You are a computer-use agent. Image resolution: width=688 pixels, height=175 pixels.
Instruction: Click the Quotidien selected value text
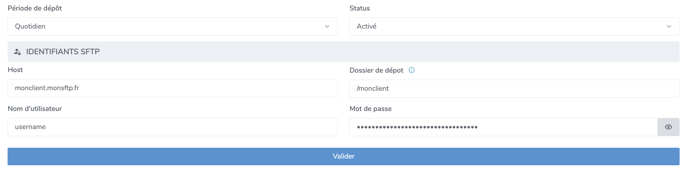[30, 26]
